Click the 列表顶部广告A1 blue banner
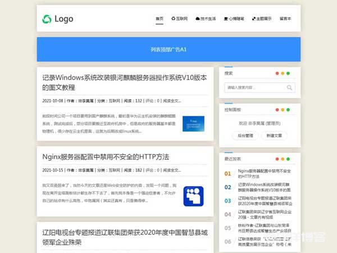This screenshot has width=337, height=253. pyautogui.click(x=168, y=49)
